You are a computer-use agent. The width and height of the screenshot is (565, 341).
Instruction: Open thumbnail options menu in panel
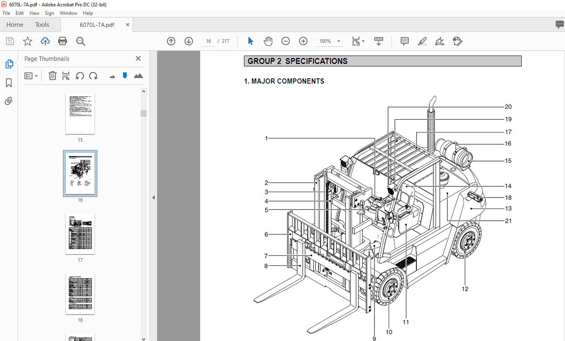31,76
